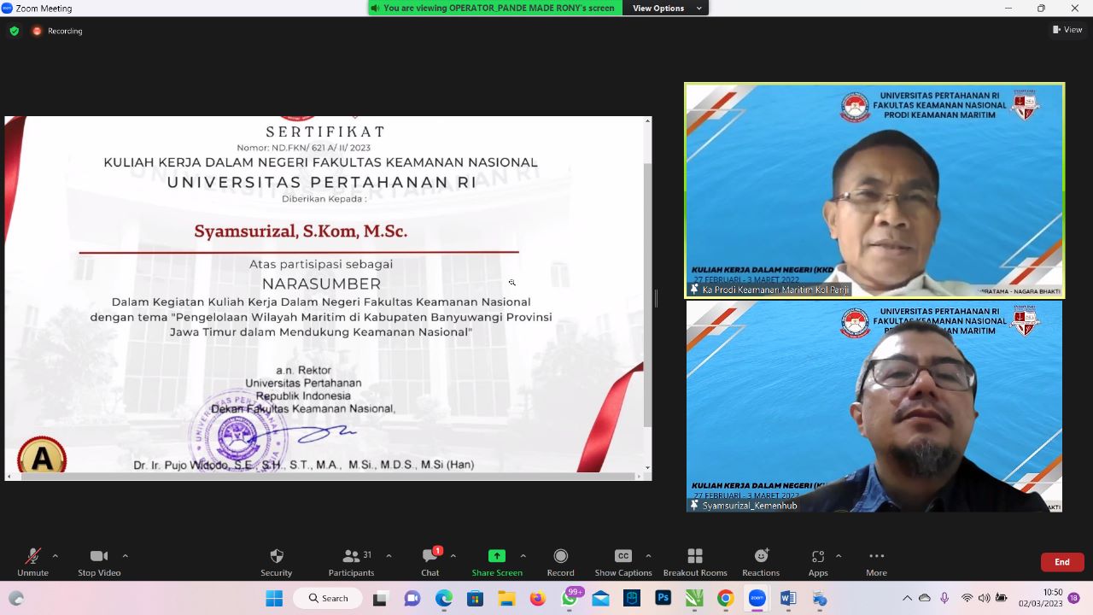Open the View layout menu top right
This screenshot has height=615, width=1093.
coord(1068,30)
